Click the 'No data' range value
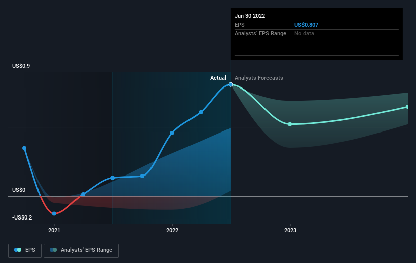 click(304, 34)
